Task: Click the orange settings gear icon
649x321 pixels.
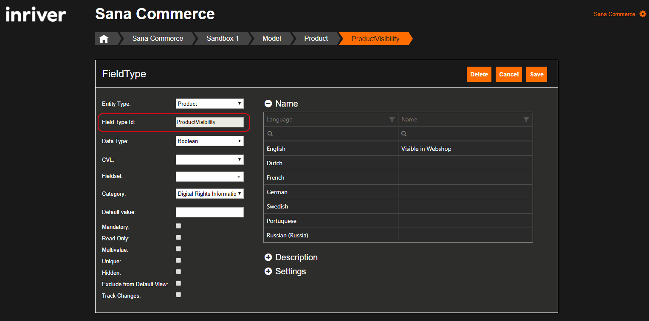Action: 643,14
